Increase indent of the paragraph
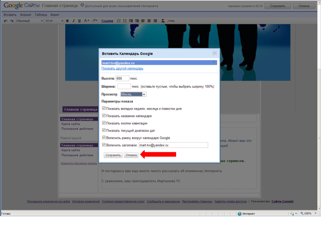This screenshot has height=241, width=321. click(131, 21)
